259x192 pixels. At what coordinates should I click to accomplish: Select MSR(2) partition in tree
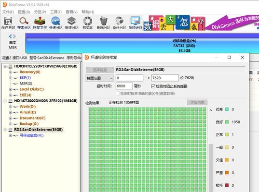26,84
